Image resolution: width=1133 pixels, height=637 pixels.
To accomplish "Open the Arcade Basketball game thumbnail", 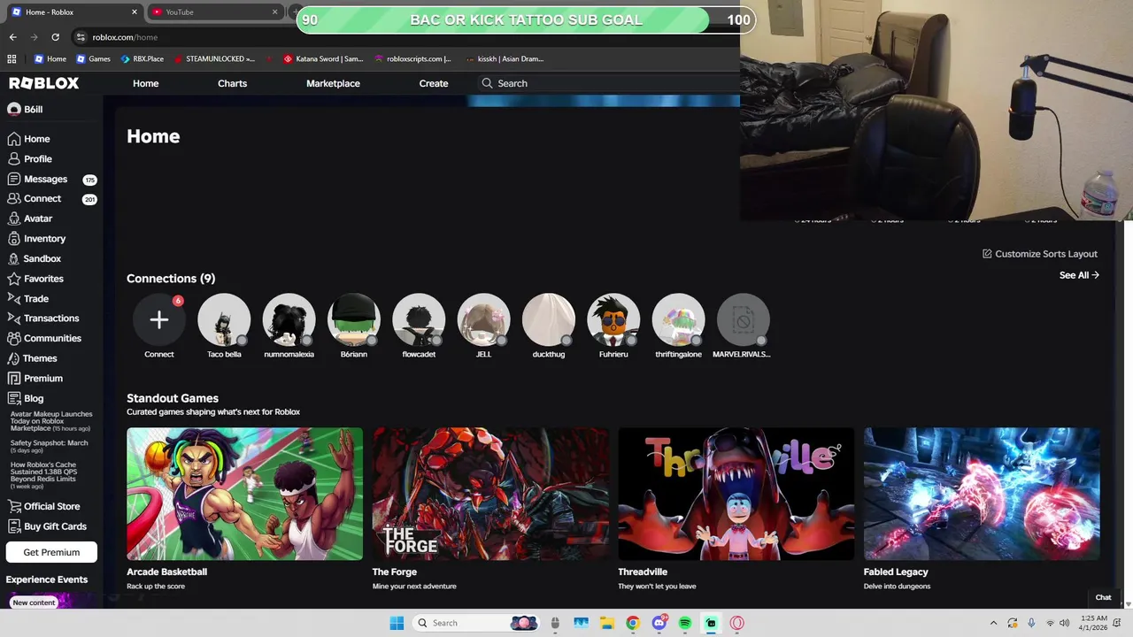I will pos(244,494).
